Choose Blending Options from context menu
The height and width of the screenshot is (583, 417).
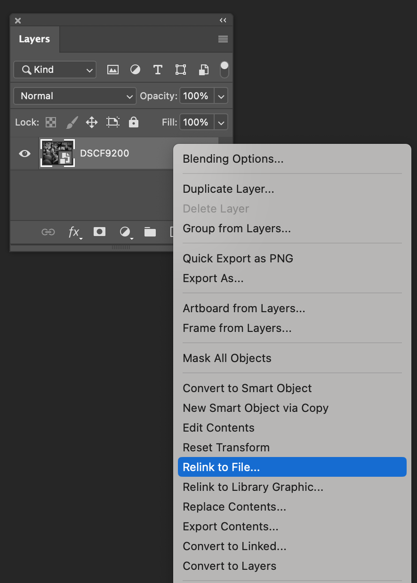292,159
